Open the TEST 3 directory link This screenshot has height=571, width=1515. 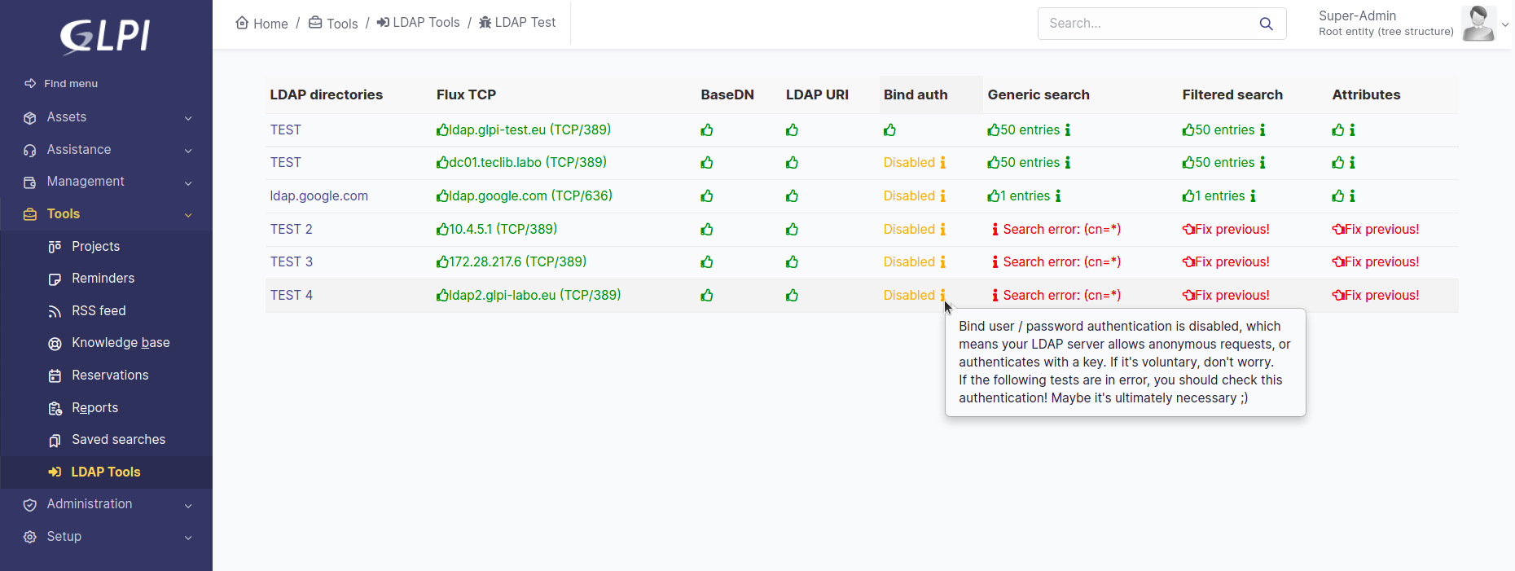292,262
